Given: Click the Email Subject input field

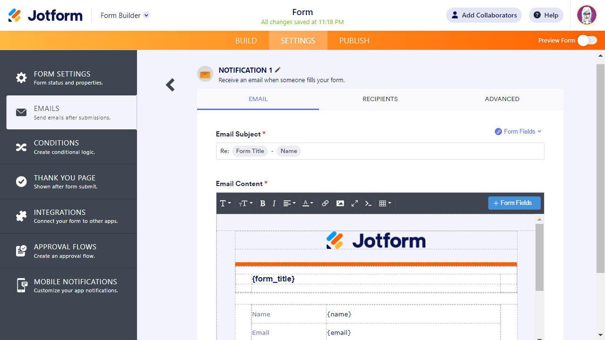Looking at the screenshot, I should (x=380, y=151).
